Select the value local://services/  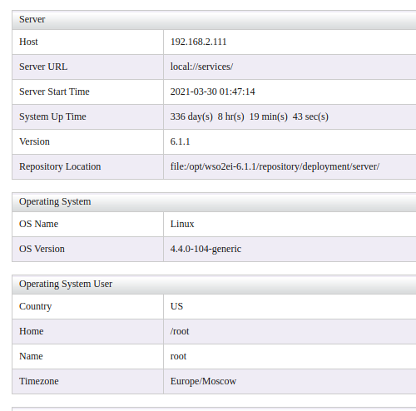(x=201, y=67)
